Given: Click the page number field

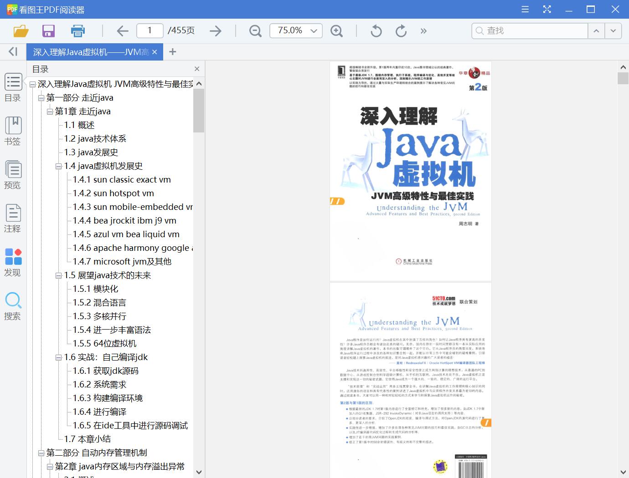Looking at the screenshot, I should point(150,31).
